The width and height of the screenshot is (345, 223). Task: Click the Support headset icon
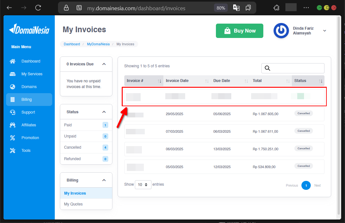(x=12, y=112)
